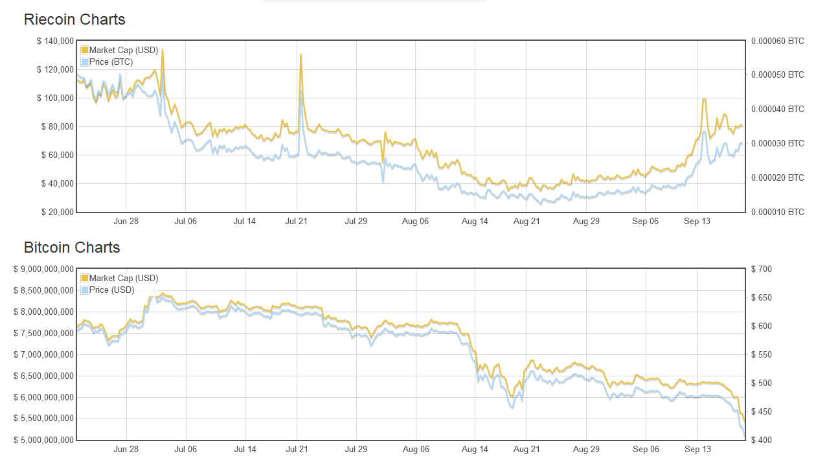Click the '$ 500' price axis label

click(x=762, y=383)
